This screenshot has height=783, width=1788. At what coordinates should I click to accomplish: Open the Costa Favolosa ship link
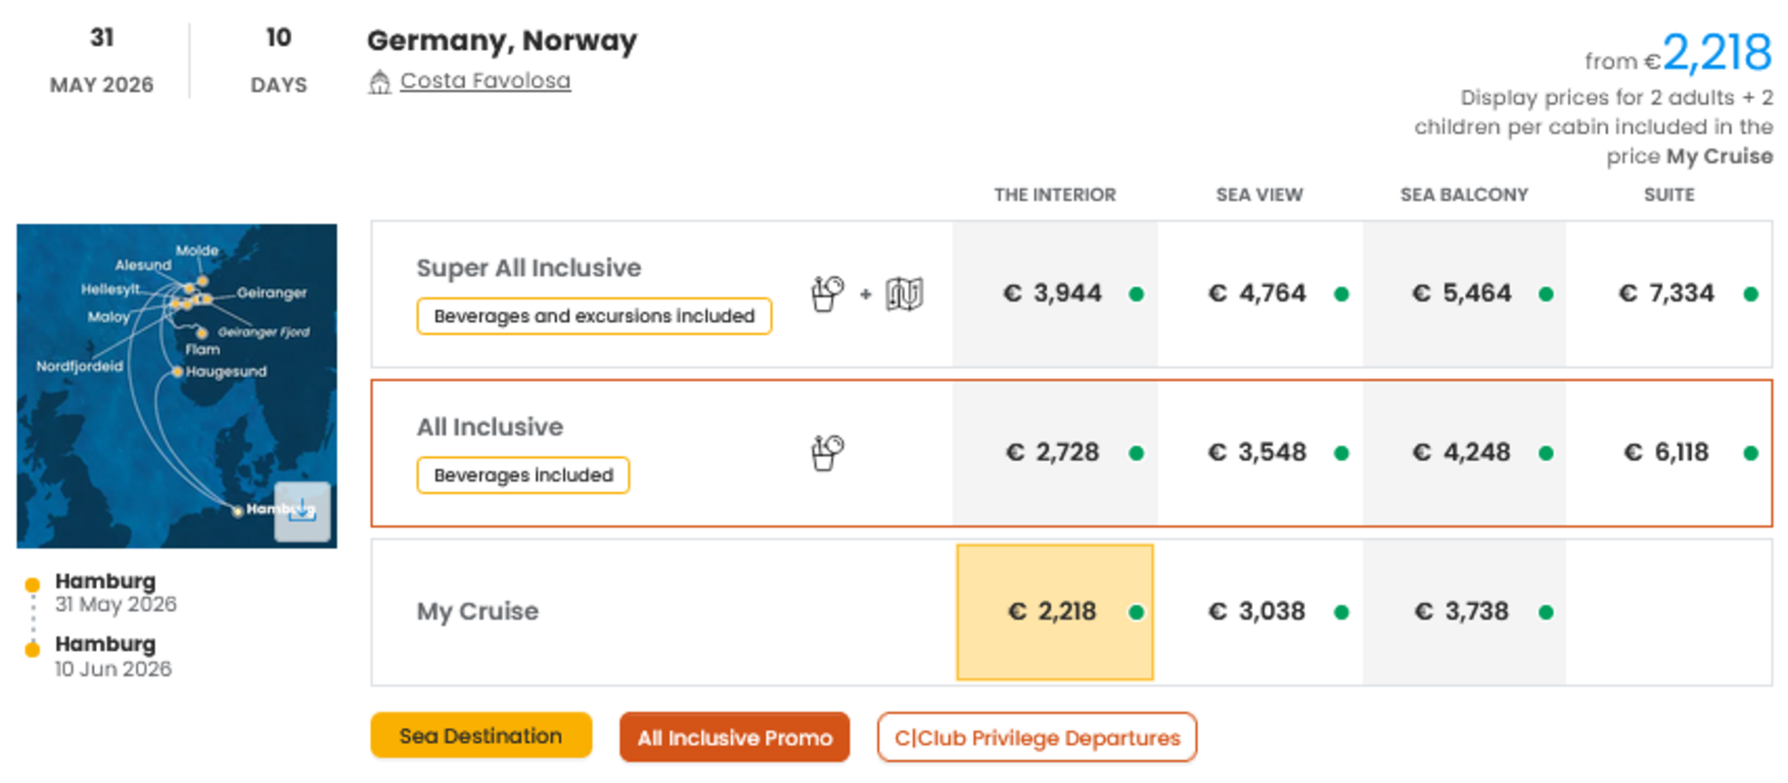click(484, 81)
